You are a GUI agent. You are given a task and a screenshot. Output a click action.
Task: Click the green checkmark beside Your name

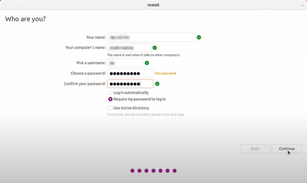(x=199, y=37)
